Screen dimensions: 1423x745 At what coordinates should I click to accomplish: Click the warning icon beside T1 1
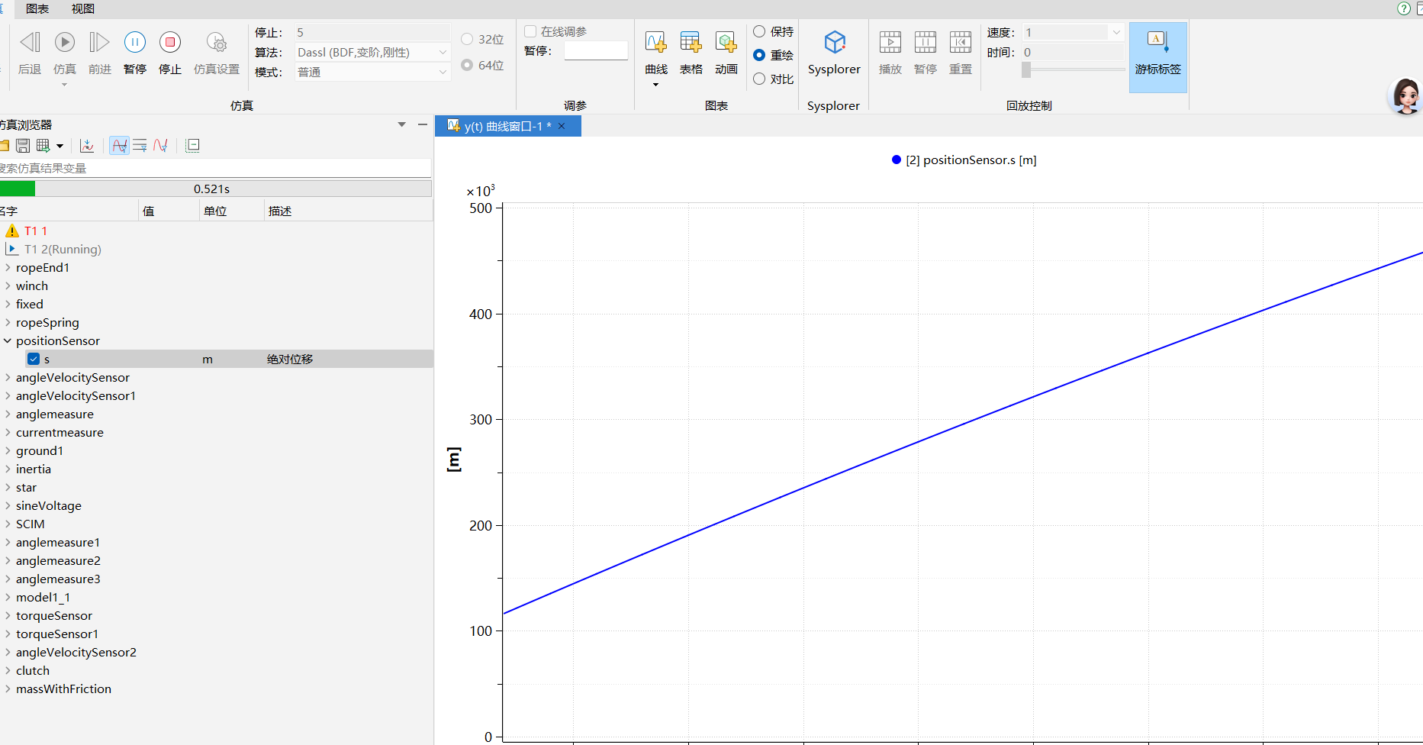[x=12, y=231]
